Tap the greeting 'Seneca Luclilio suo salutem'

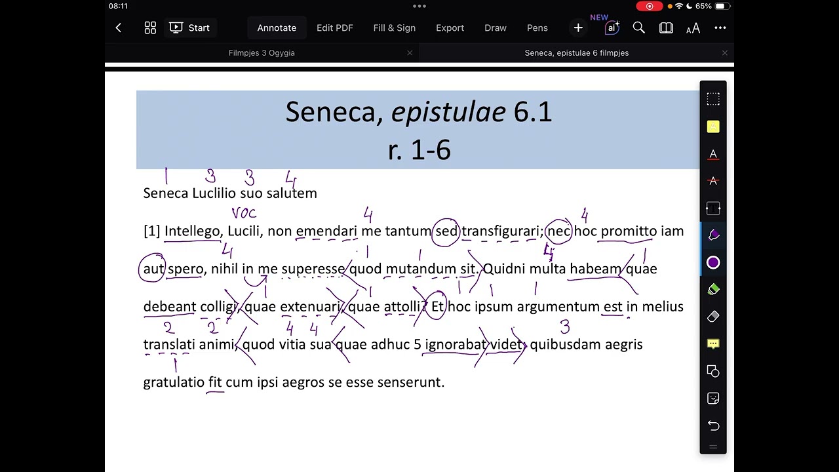pos(230,193)
